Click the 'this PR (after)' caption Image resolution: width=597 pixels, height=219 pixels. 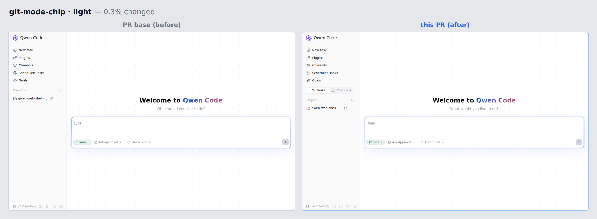point(445,25)
